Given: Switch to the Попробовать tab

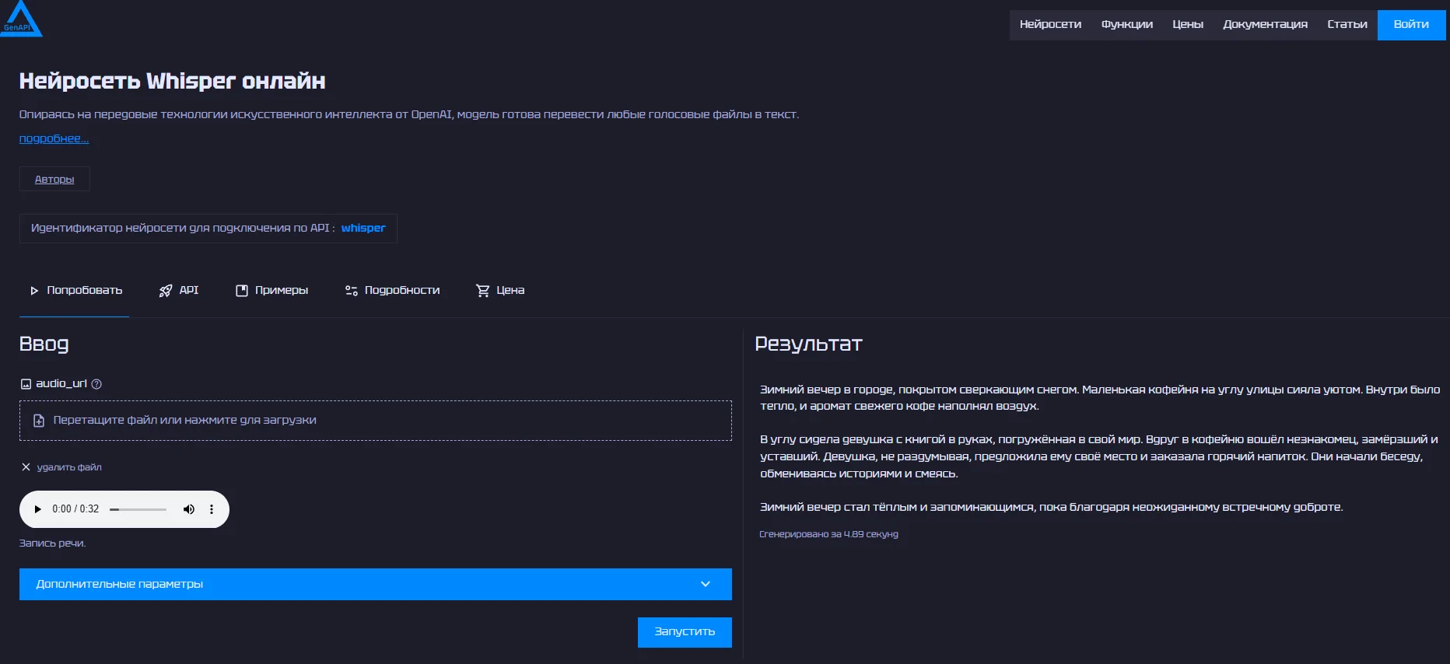Looking at the screenshot, I should click(x=75, y=291).
